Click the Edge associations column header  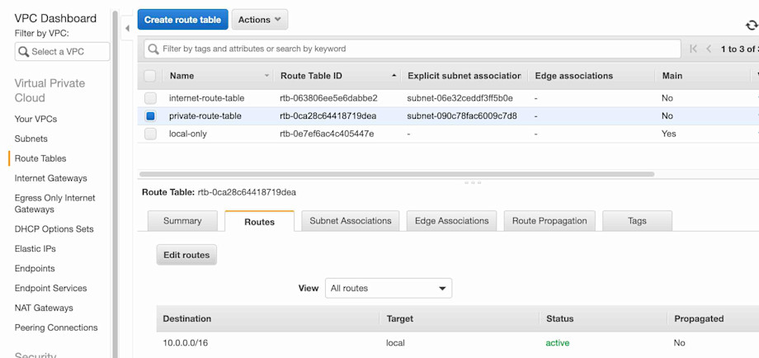573,76
